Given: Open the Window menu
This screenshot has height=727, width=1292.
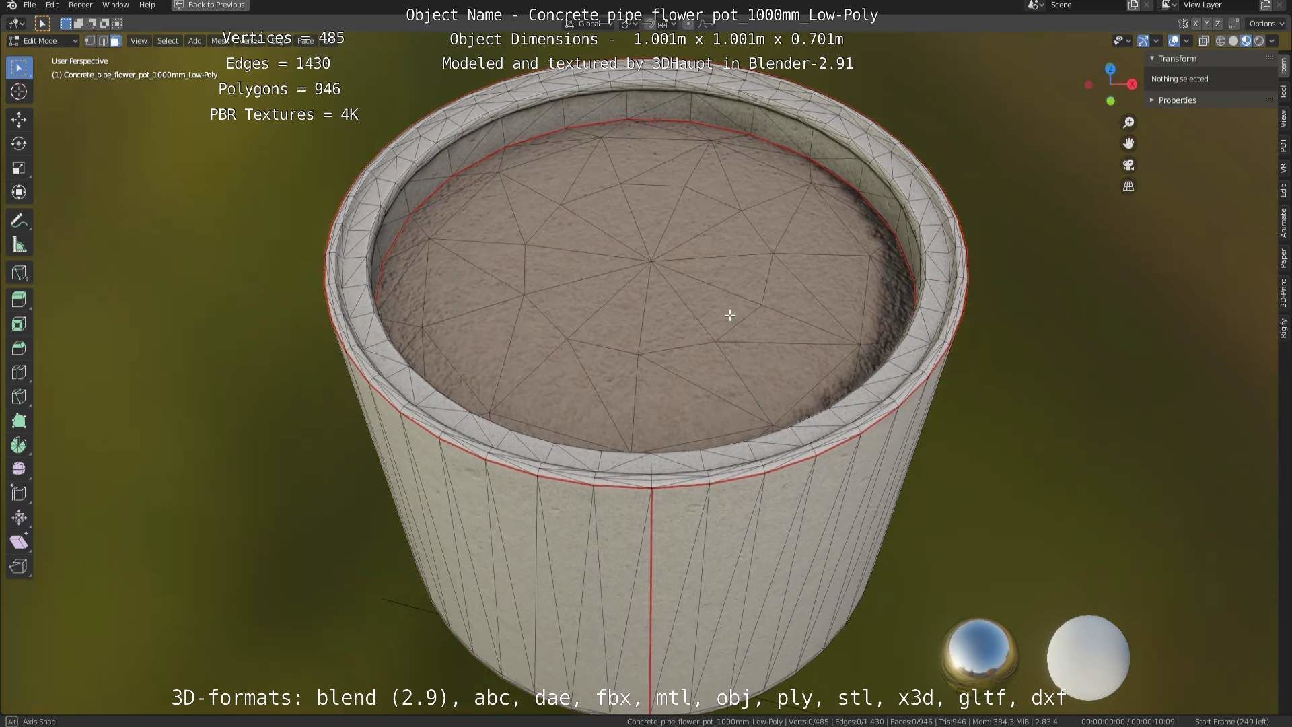Looking at the screenshot, I should click(x=115, y=5).
